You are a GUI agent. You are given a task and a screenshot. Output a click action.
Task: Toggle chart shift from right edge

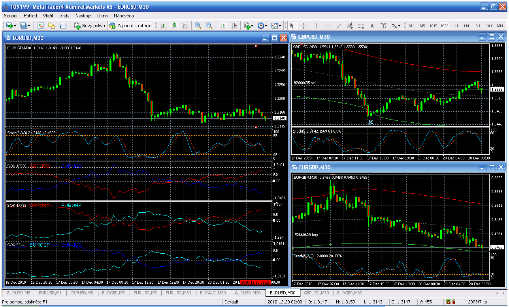click(234, 26)
